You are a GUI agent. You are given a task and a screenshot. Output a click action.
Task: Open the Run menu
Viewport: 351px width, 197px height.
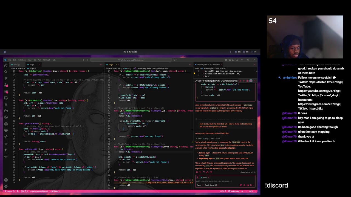click(x=39, y=60)
